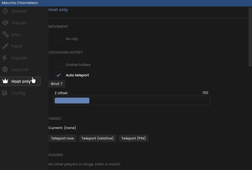Click the Exploits lightning bolt icon
This screenshot has height=170, width=252.
[5, 58]
